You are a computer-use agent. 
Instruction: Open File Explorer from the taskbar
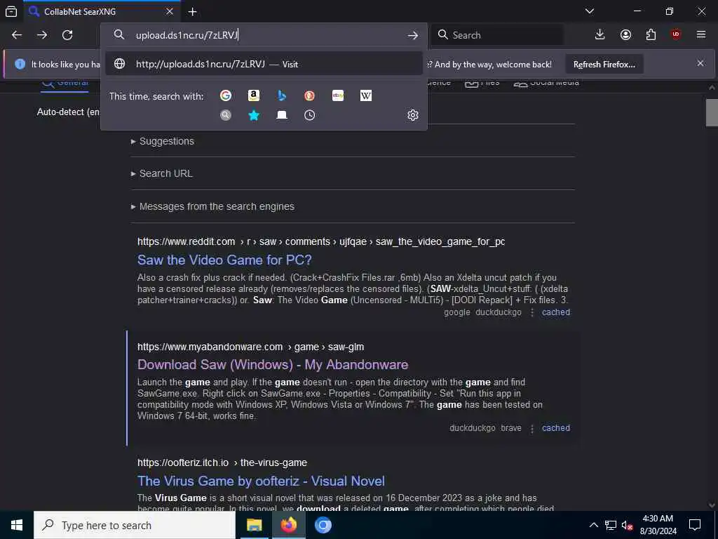coord(254,525)
